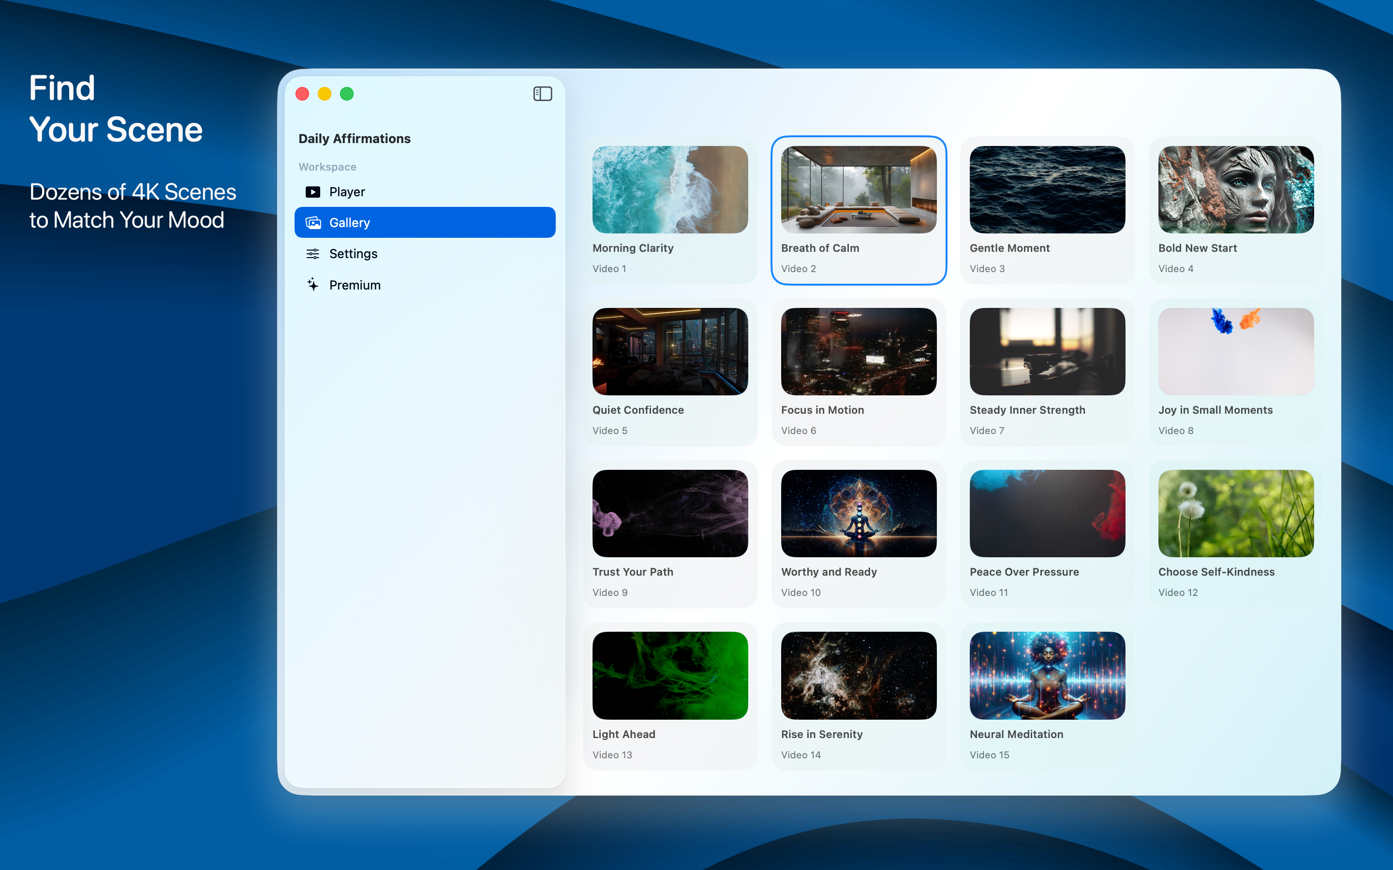1393x870 pixels.
Task: Choose the Choose Self-Kindness dandelion thumbnail
Action: click(x=1235, y=513)
